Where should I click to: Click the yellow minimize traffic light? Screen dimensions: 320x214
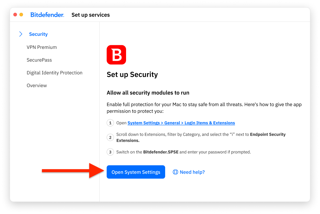pos(21,14)
